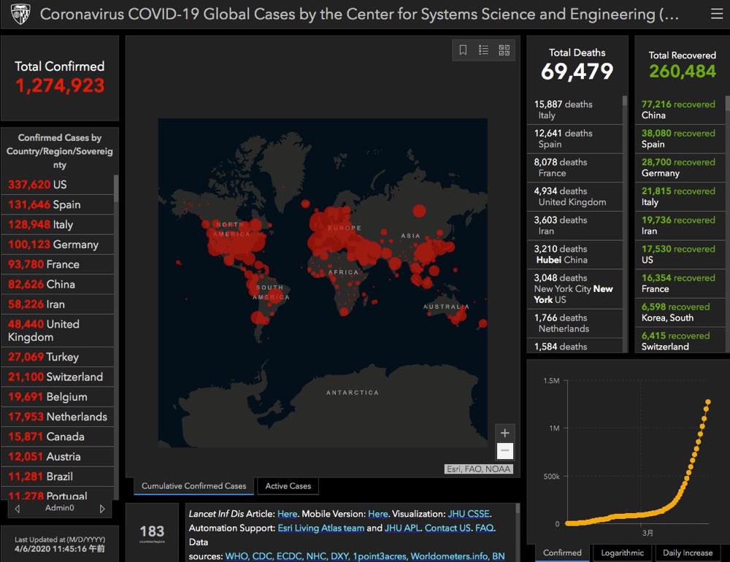This screenshot has width=730, height=562.
Task: Go to next Admin level with right arrow
Action: 102,509
